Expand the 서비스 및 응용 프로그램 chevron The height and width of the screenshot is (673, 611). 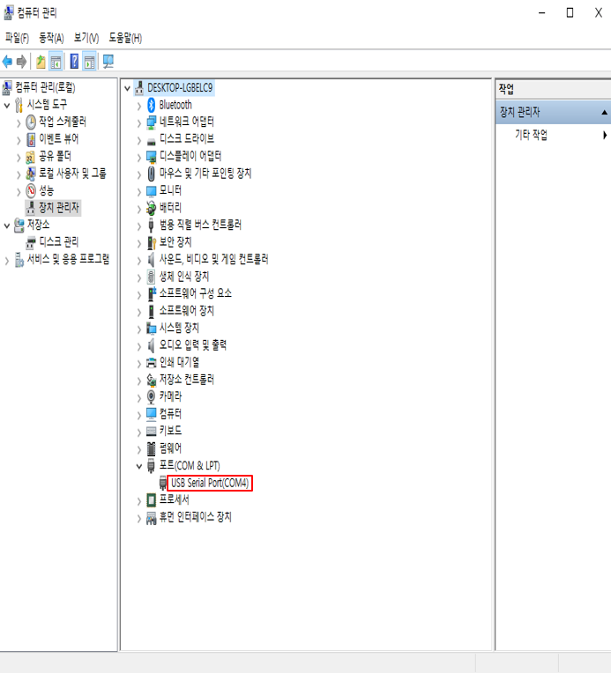pyautogui.click(x=7, y=261)
